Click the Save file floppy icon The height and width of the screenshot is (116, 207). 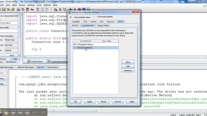(4, 9)
